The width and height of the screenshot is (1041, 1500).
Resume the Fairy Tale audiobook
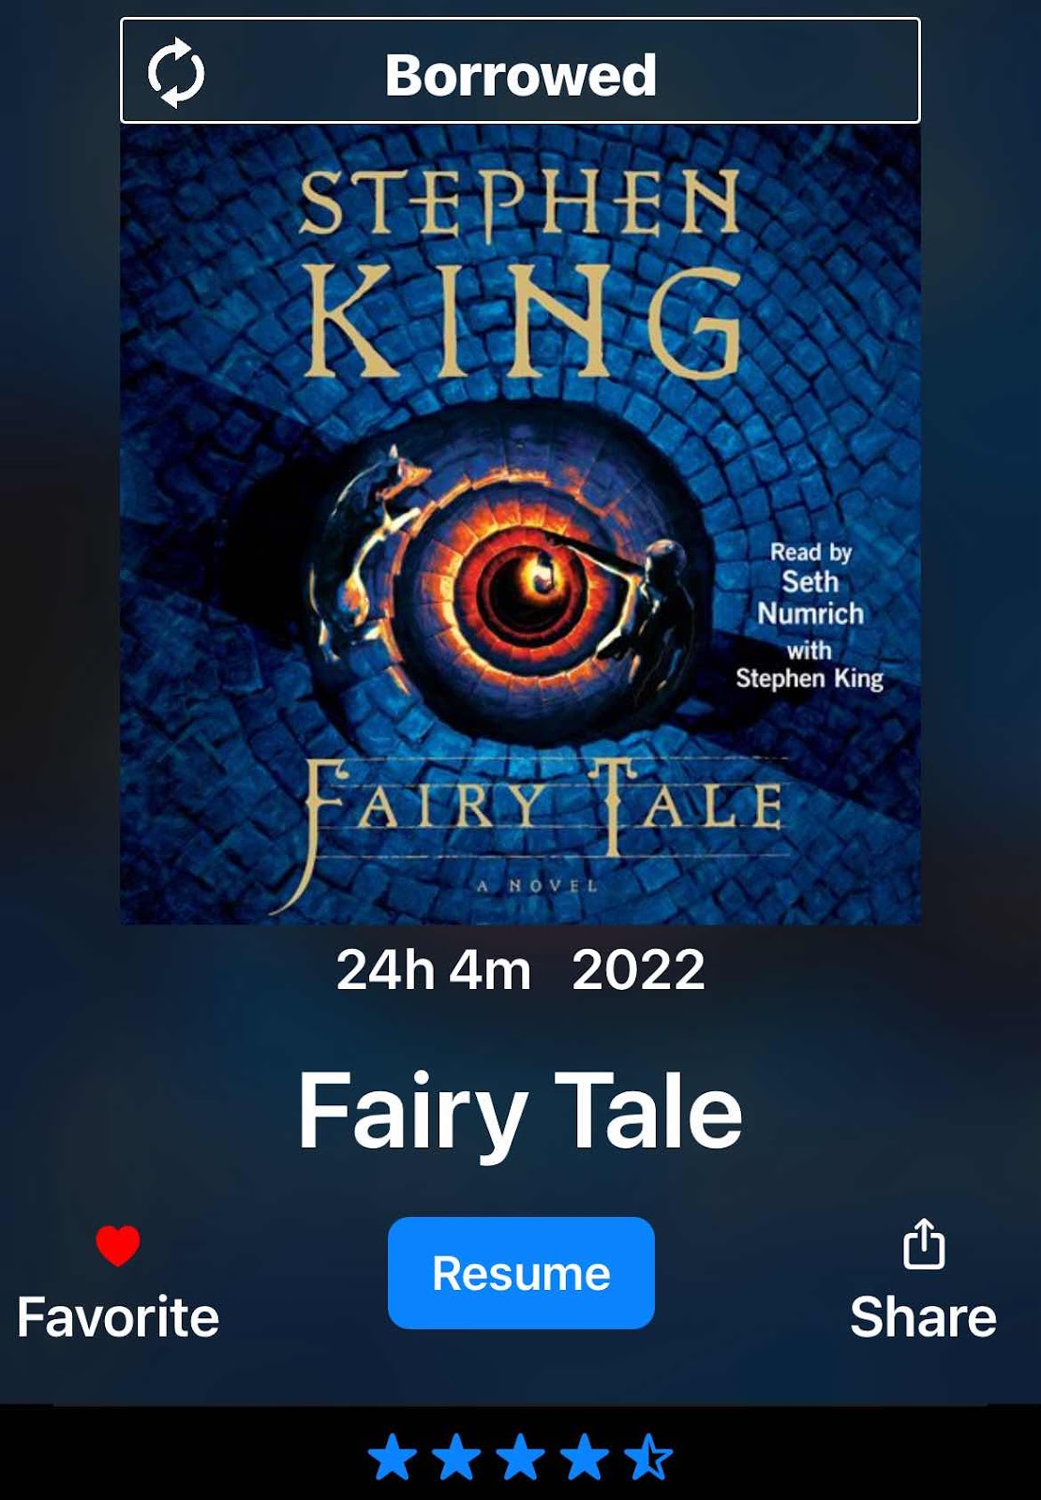521,1273
